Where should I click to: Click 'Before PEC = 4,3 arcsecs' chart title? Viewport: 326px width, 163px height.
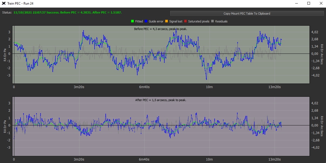tap(161, 29)
